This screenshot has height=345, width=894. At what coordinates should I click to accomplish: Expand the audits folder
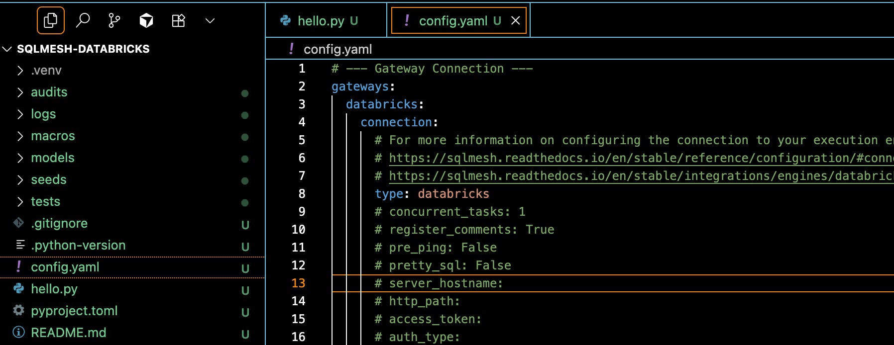(x=20, y=92)
